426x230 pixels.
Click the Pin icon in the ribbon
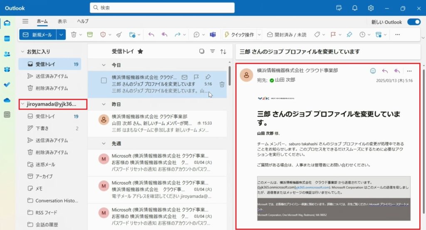click(349, 35)
